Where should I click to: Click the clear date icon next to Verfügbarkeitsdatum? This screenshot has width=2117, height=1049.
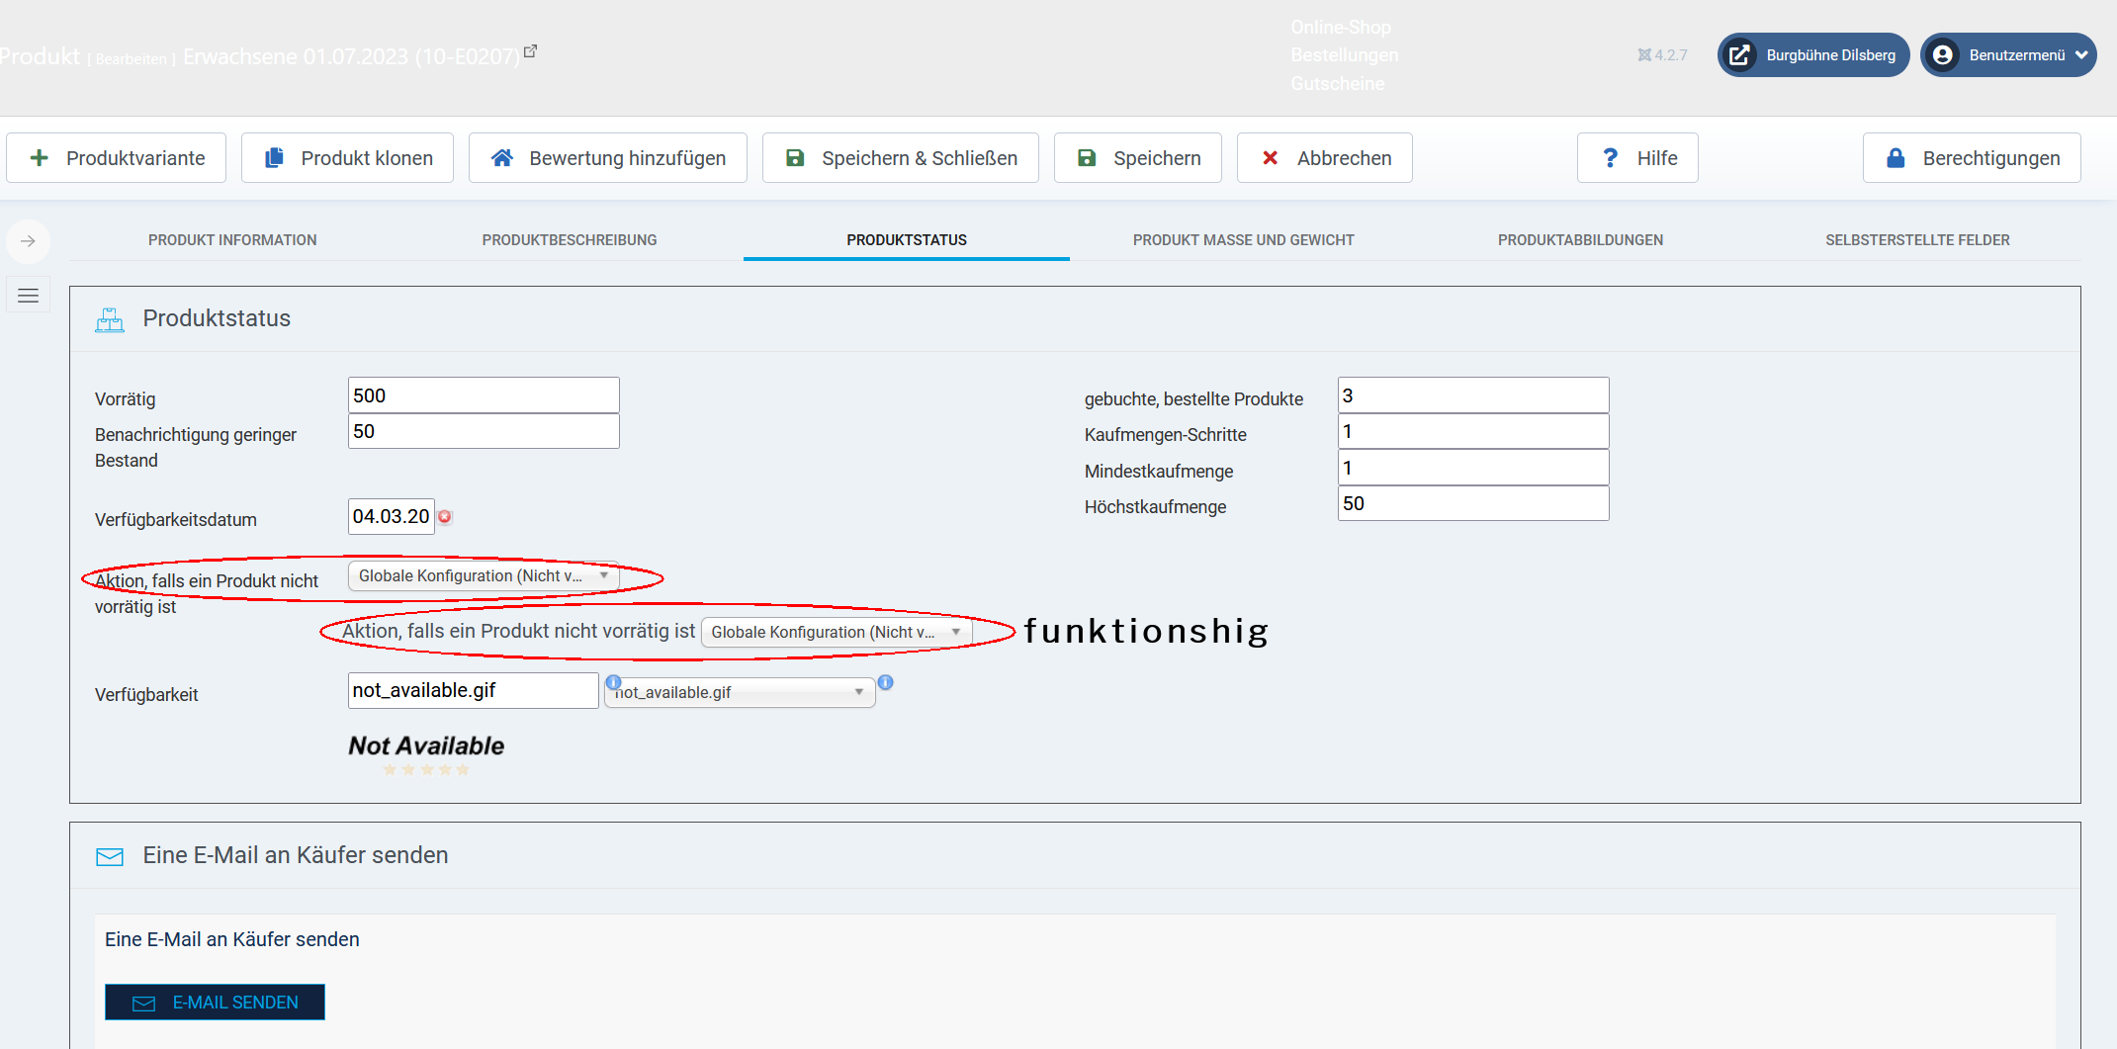445,517
